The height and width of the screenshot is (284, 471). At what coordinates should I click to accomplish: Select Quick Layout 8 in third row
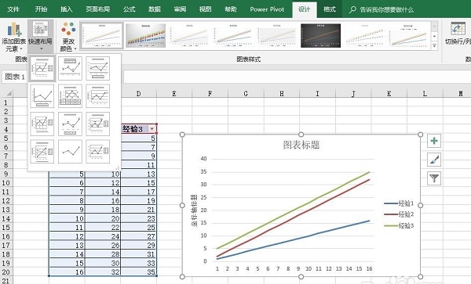pyautogui.click(x=70, y=124)
